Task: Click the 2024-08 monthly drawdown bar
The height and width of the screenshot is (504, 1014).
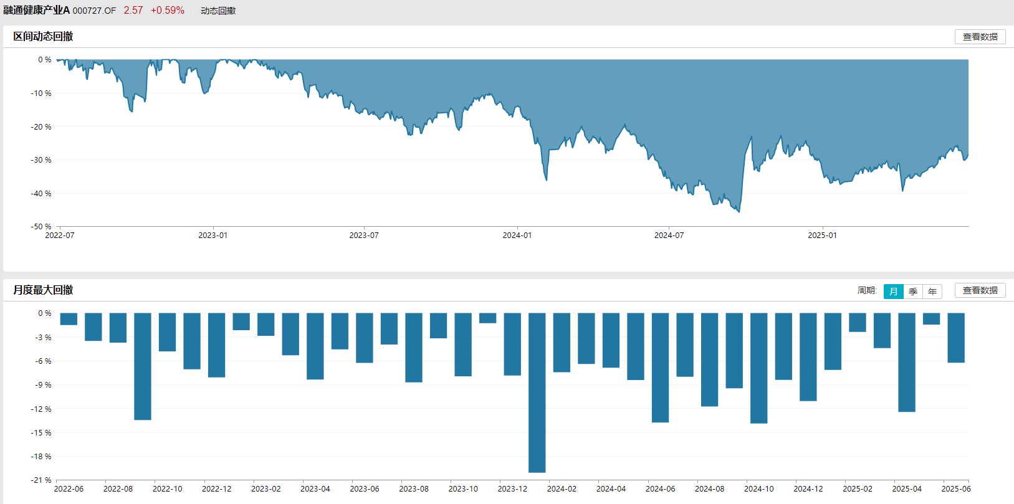Action: [x=709, y=359]
